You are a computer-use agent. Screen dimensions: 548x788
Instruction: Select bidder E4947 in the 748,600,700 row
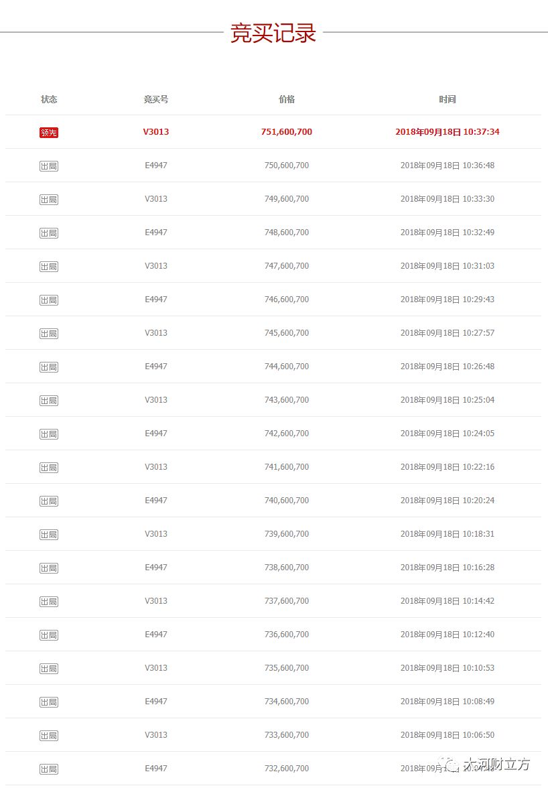156,233
